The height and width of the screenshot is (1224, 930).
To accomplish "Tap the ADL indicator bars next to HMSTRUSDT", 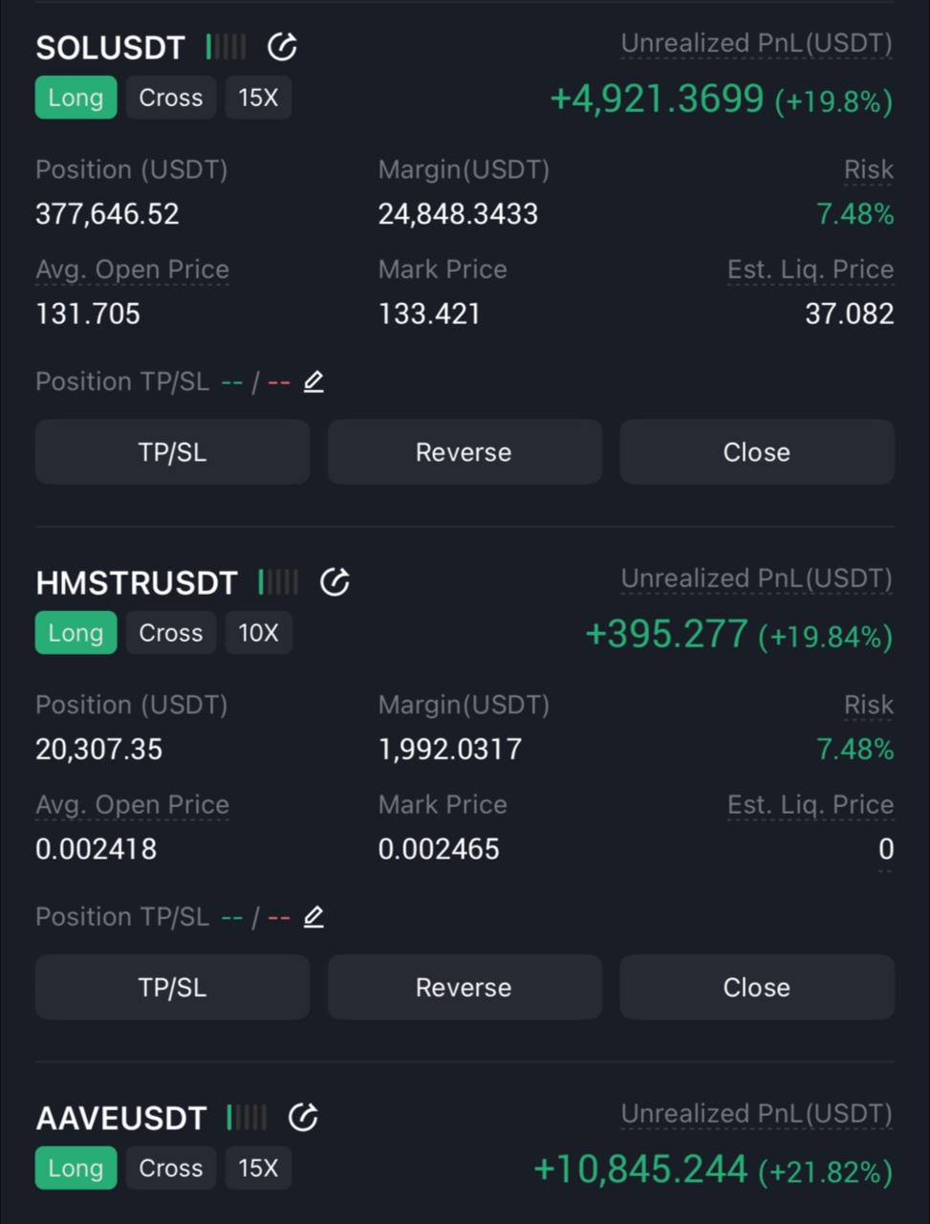I will coord(278,581).
